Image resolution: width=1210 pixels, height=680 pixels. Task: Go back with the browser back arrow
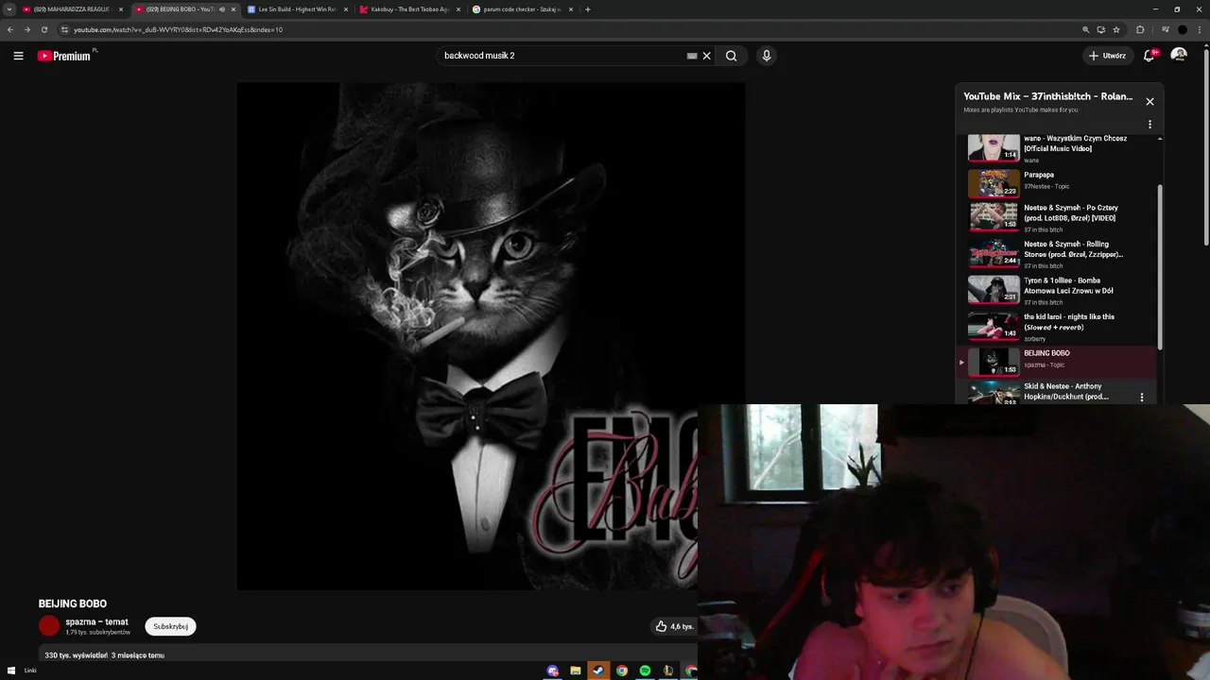pyautogui.click(x=10, y=29)
